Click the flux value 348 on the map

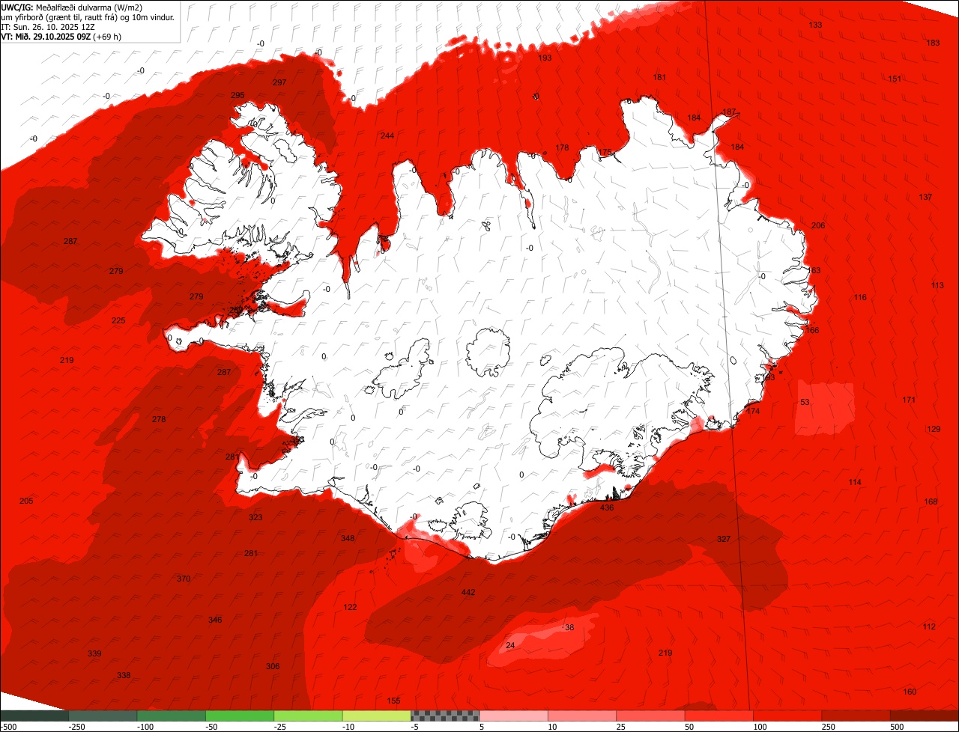(348, 539)
